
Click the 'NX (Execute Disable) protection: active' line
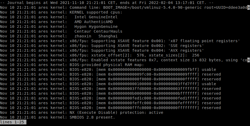[116, 112]
